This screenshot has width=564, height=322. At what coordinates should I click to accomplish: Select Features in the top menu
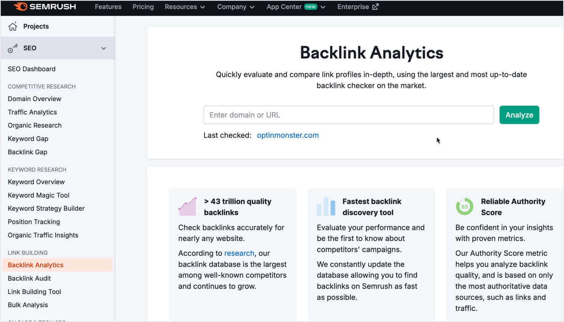pos(108,6)
